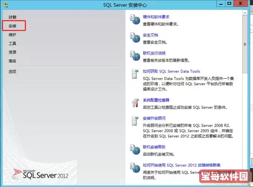Image resolution: width=253 pixels, height=187 pixels.
Task: Open 如何开始使用 SQL Server 2012 故障转移群集 link
Action: [x=182, y=165]
